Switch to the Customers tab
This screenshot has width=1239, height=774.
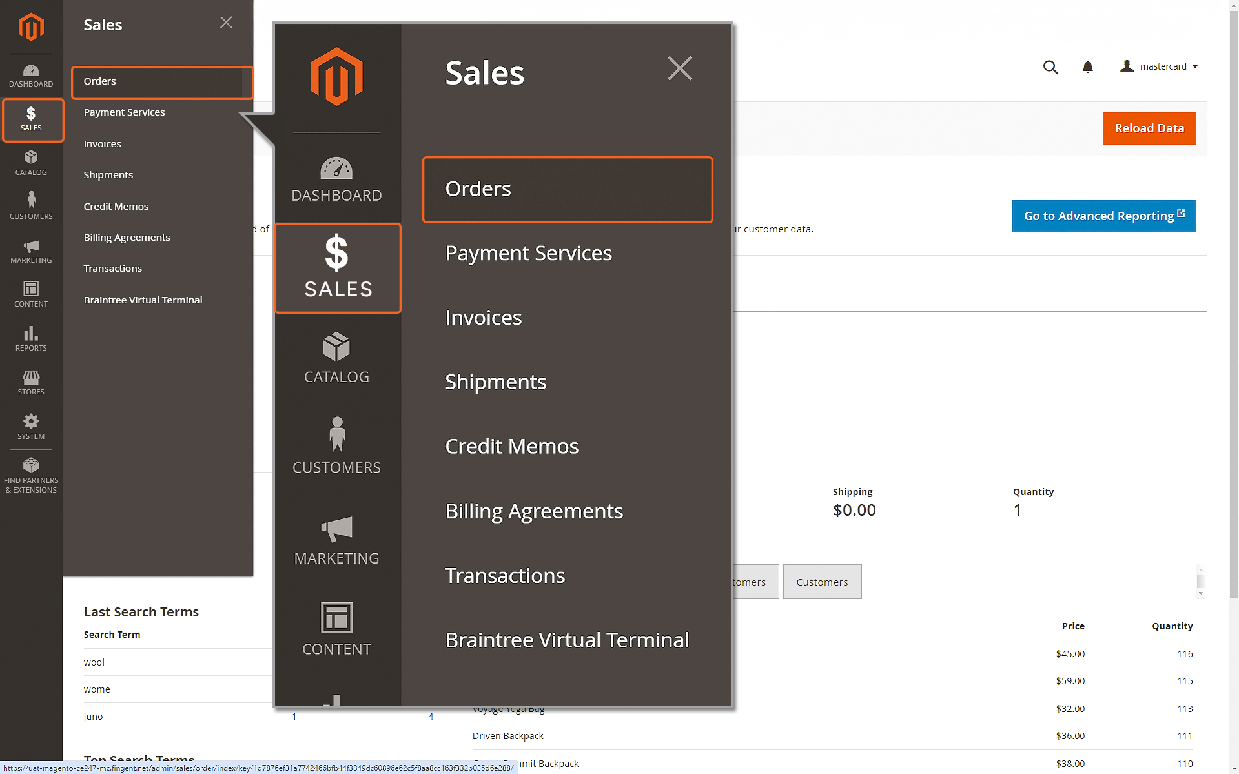[822, 582]
